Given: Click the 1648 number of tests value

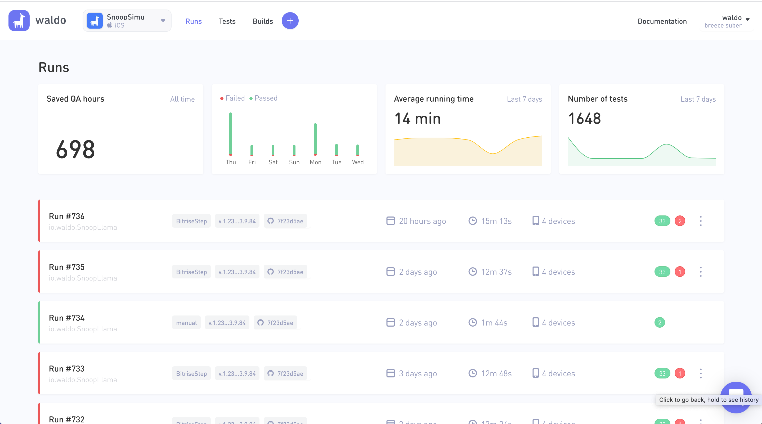Looking at the screenshot, I should pos(584,119).
